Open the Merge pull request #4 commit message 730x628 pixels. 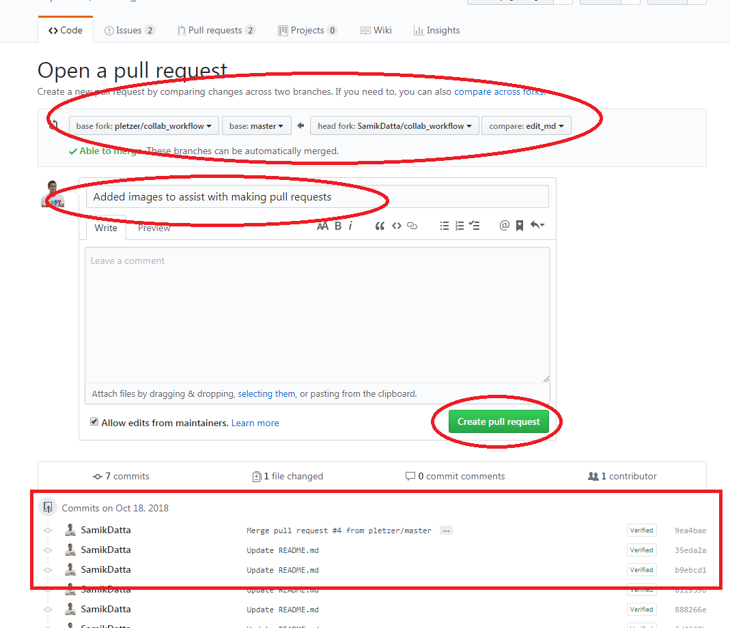[339, 530]
